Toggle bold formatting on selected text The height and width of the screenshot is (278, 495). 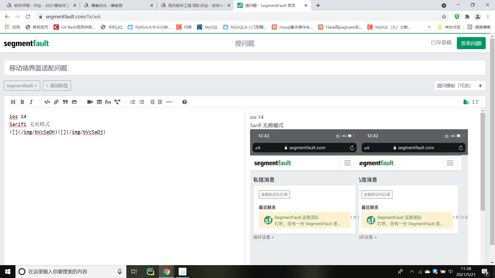point(22,102)
